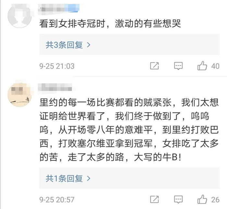227x209 pixels.
Task: Like the comment with 40 likes
Action: [x=202, y=66]
